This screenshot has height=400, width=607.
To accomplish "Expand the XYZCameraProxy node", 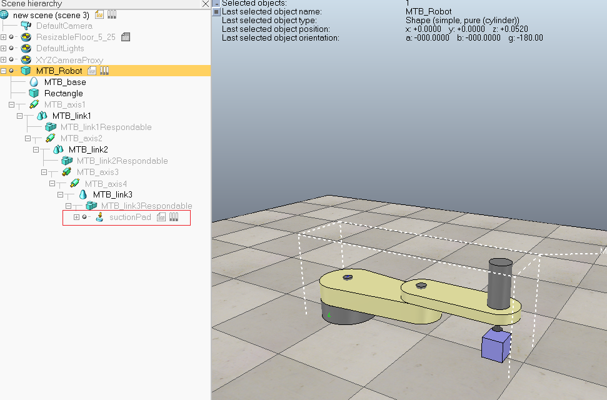I will 4,59.
